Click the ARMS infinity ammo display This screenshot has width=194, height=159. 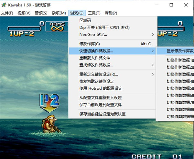click(57, 27)
